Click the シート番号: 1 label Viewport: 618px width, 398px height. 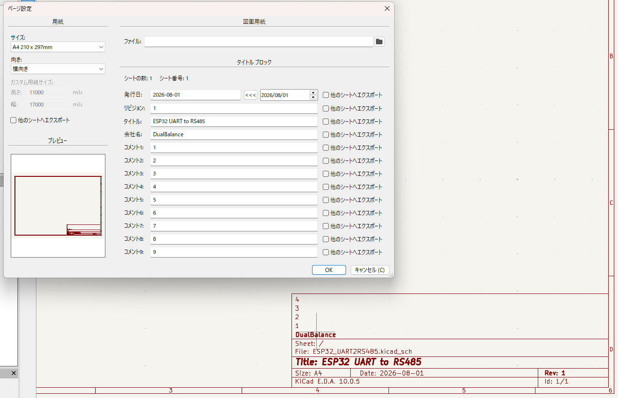click(174, 78)
